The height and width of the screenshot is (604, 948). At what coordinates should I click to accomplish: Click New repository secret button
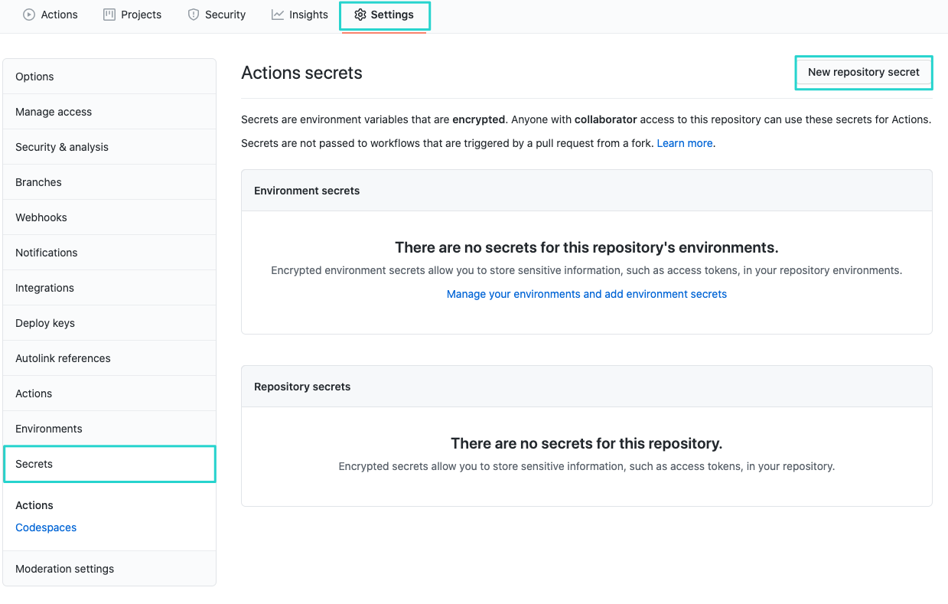[x=863, y=72]
